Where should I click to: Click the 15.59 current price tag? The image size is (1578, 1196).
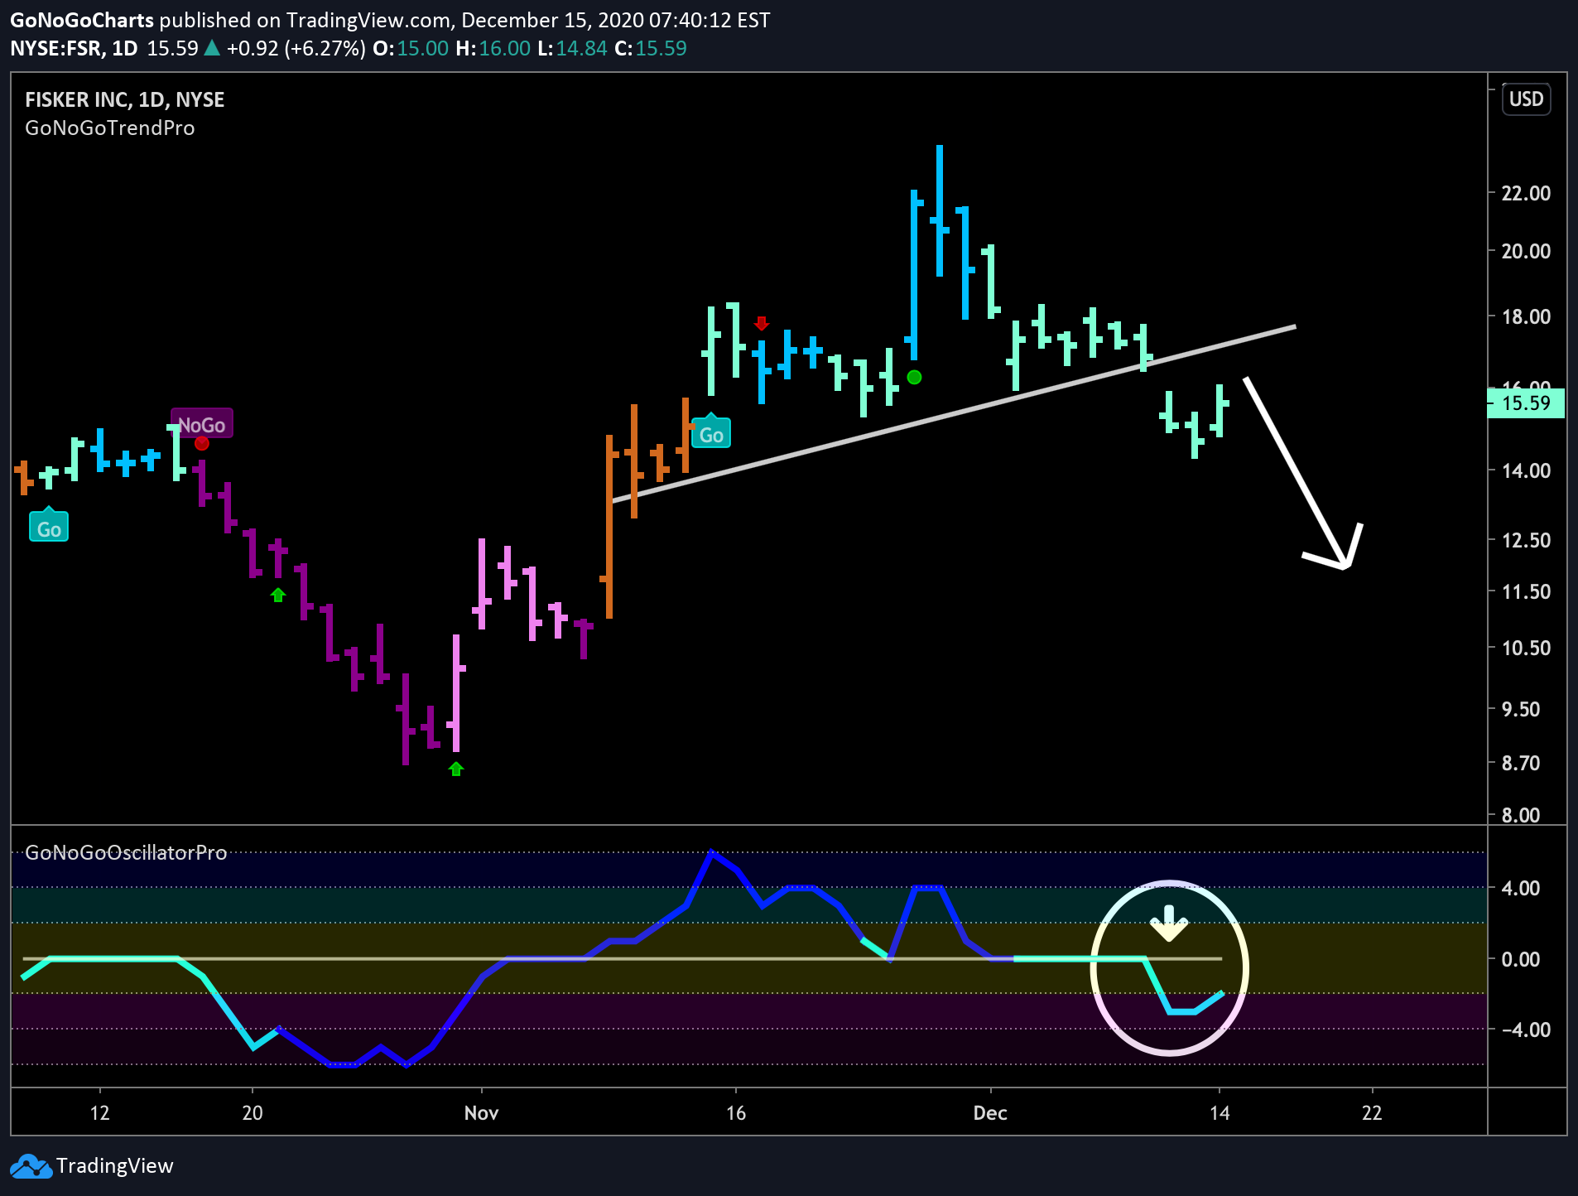1526,403
